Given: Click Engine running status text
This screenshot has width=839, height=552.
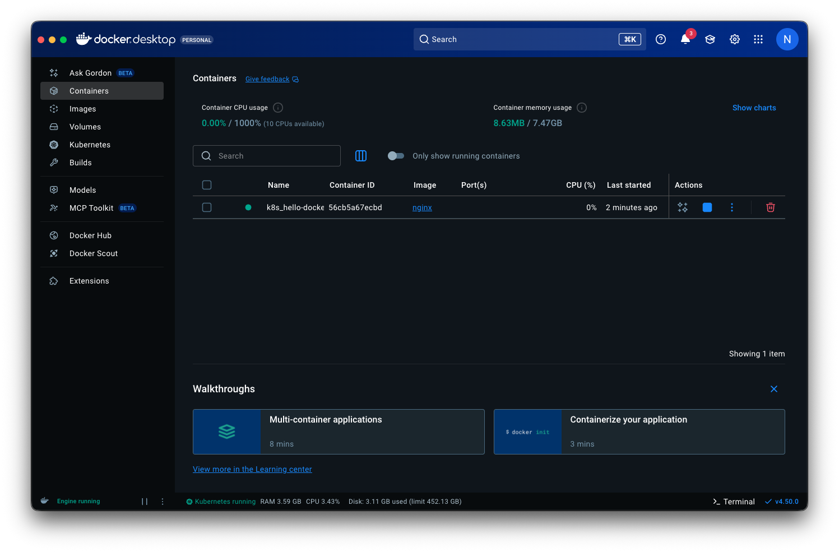Looking at the screenshot, I should point(78,501).
